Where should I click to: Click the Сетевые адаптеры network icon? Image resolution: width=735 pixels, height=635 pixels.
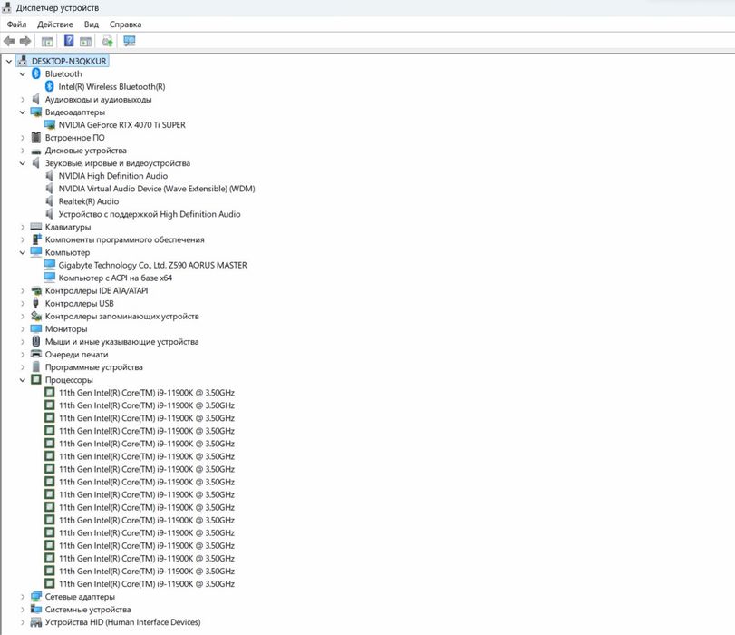pyautogui.click(x=36, y=596)
